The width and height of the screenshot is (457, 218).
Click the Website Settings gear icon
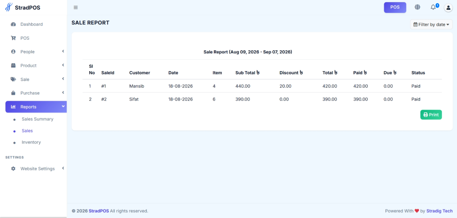click(x=13, y=169)
